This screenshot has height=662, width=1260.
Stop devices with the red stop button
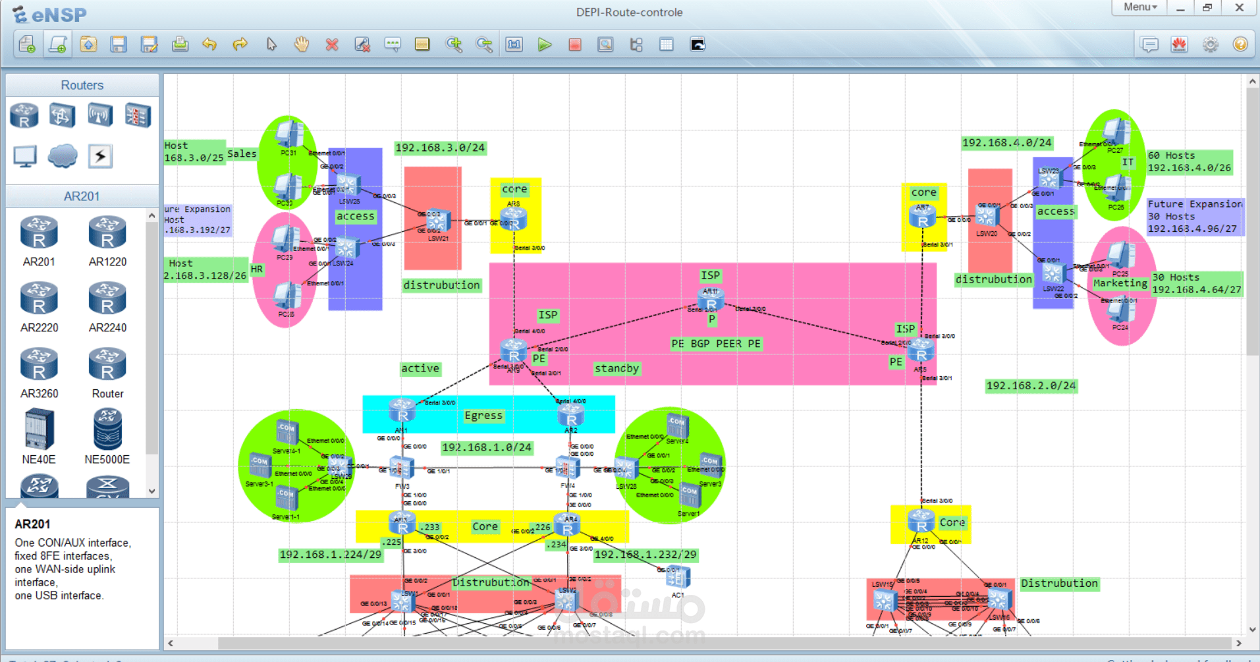(x=575, y=45)
